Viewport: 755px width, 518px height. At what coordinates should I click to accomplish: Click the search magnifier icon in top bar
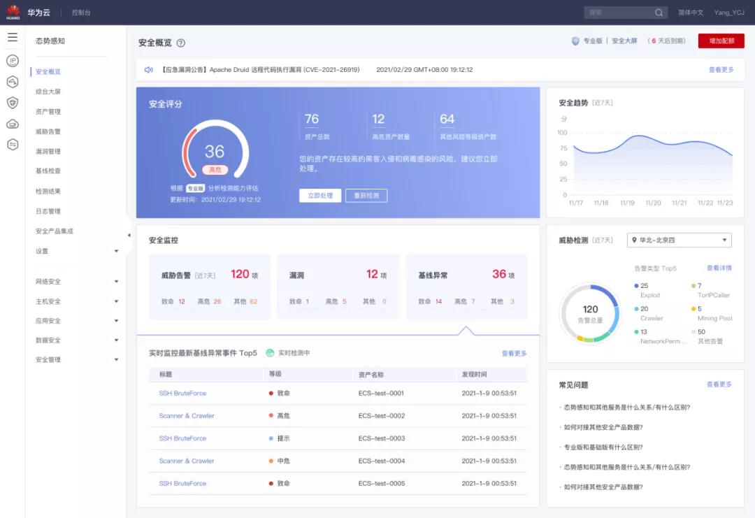coord(657,13)
